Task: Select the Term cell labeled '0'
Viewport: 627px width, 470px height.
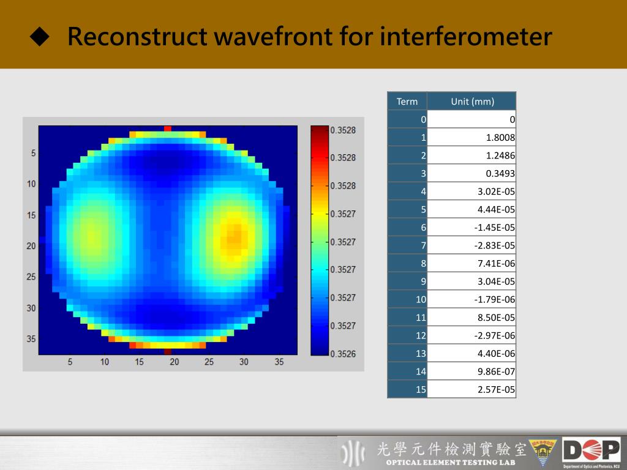Action: 407,119
